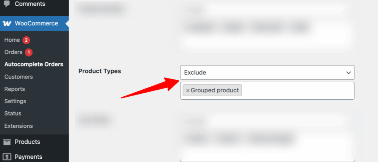Open the Product Types Exclude select box

coord(267,72)
